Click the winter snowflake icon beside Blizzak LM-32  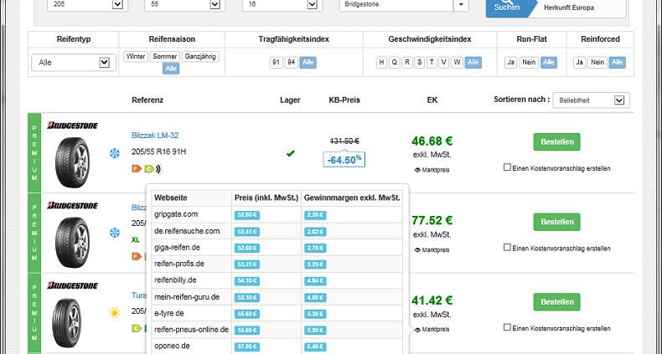pyautogui.click(x=115, y=153)
